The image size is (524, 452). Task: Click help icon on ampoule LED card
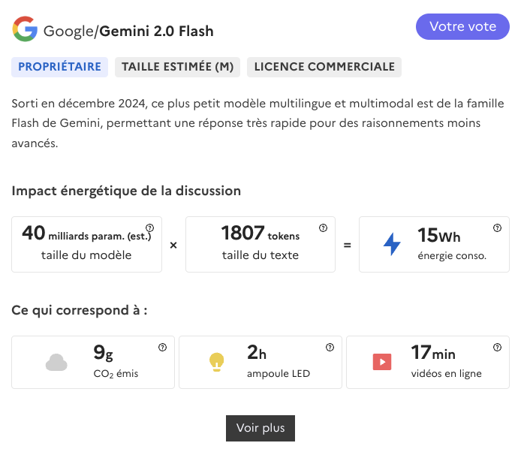tap(330, 348)
